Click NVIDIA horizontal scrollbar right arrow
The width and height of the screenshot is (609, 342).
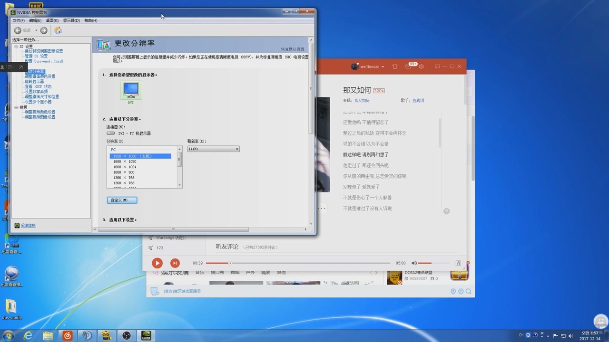coord(305,229)
